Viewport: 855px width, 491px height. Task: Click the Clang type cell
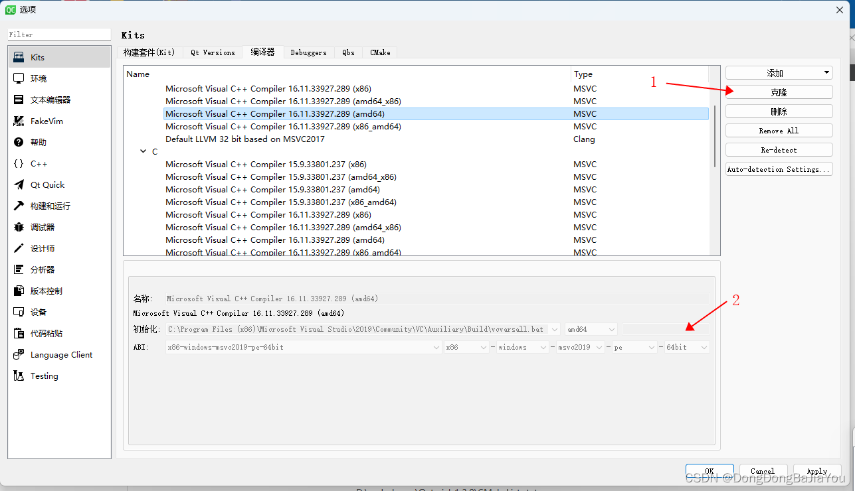coord(584,139)
